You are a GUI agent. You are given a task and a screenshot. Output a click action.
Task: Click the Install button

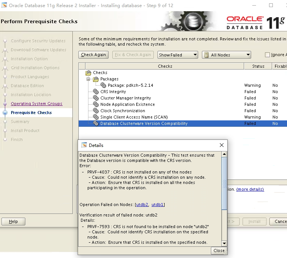coord(254,221)
